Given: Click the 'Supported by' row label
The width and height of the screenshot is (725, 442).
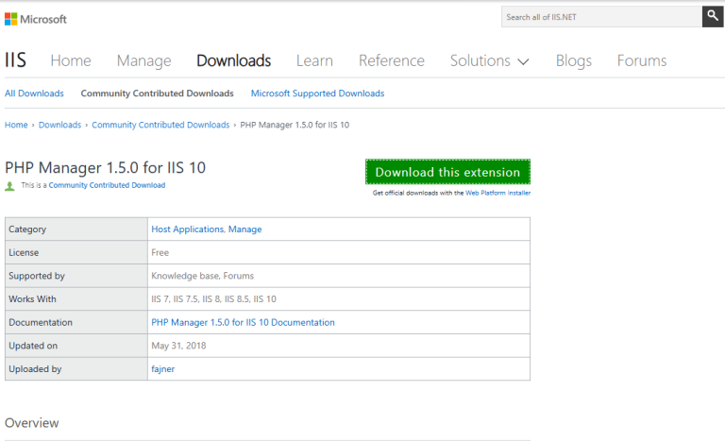Looking at the screenshot, I should [x=37, y=276].
